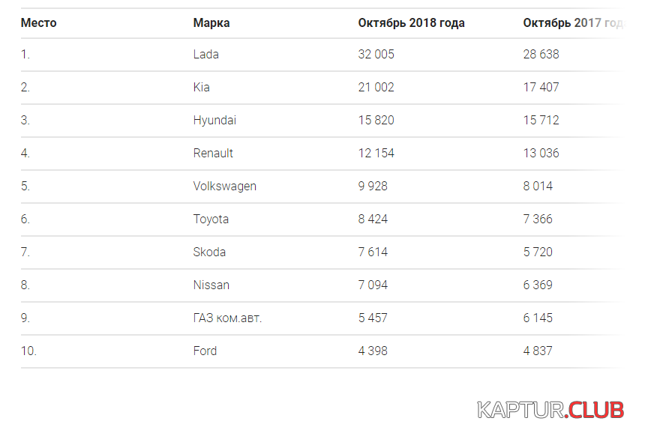This screenshot has width=648, height=433.
Task: Click the Место column header
Action: point(38,22)
